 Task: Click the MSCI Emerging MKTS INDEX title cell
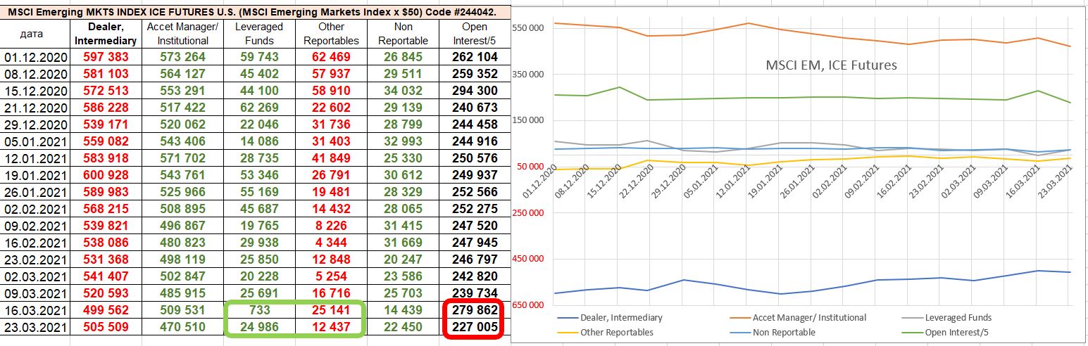(x=251, y=12)
